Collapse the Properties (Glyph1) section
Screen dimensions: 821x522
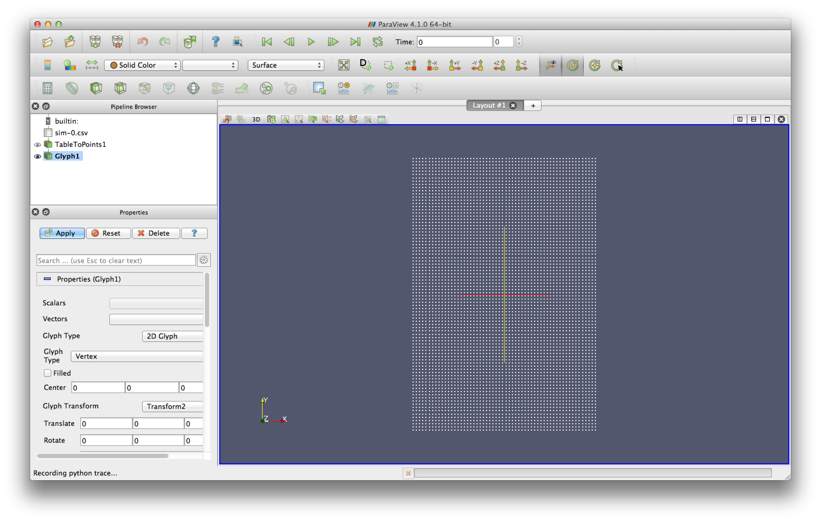click(x=47, y=279)
